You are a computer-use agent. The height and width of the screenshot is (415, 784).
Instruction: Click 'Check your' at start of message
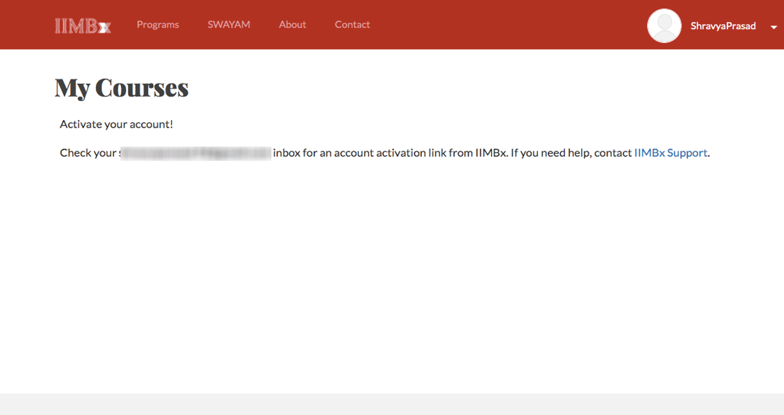(88, 153)
